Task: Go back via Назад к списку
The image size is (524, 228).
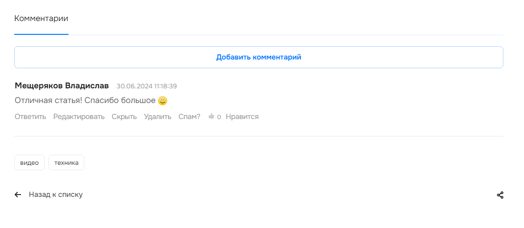Action: [x=56, y=195]
